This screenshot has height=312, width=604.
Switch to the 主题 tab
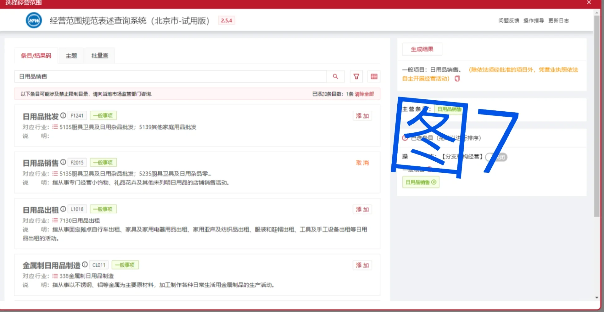71,56
